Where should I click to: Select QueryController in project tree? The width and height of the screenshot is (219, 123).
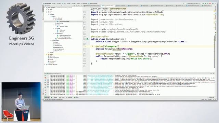pos(64,21)
